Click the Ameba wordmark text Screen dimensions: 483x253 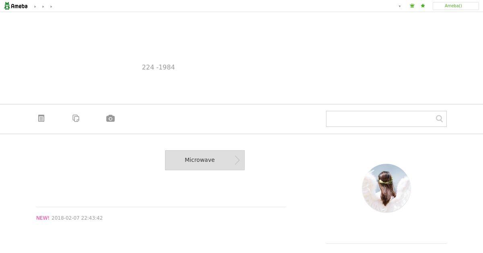(19, 6)
